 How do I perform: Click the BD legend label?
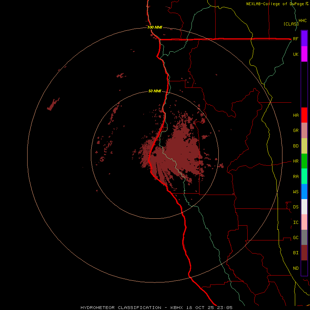click(x=296, y=146)
